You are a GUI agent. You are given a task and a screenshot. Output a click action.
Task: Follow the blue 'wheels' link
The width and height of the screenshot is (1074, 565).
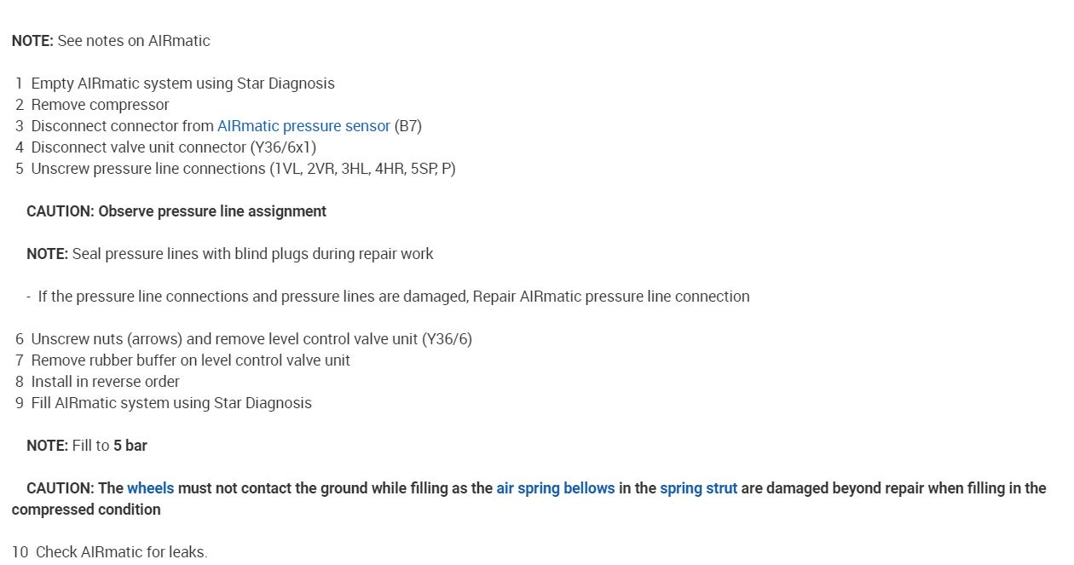point(150,488)
